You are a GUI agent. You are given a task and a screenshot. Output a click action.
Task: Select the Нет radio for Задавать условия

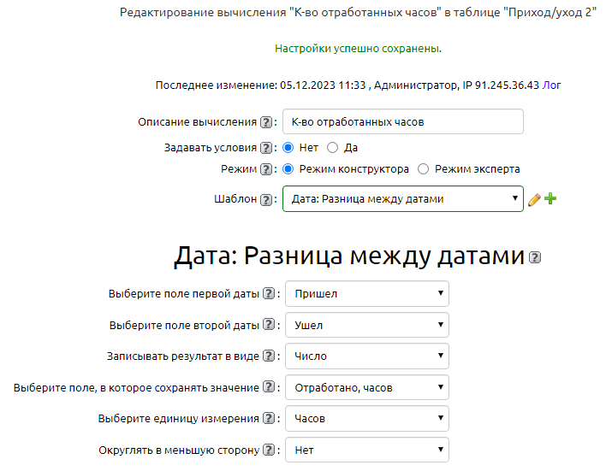click(288, 148)
